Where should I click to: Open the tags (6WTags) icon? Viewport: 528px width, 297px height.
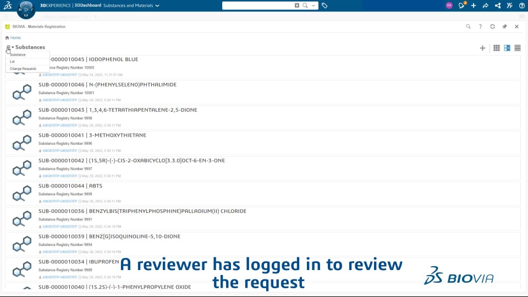(324, 5)
